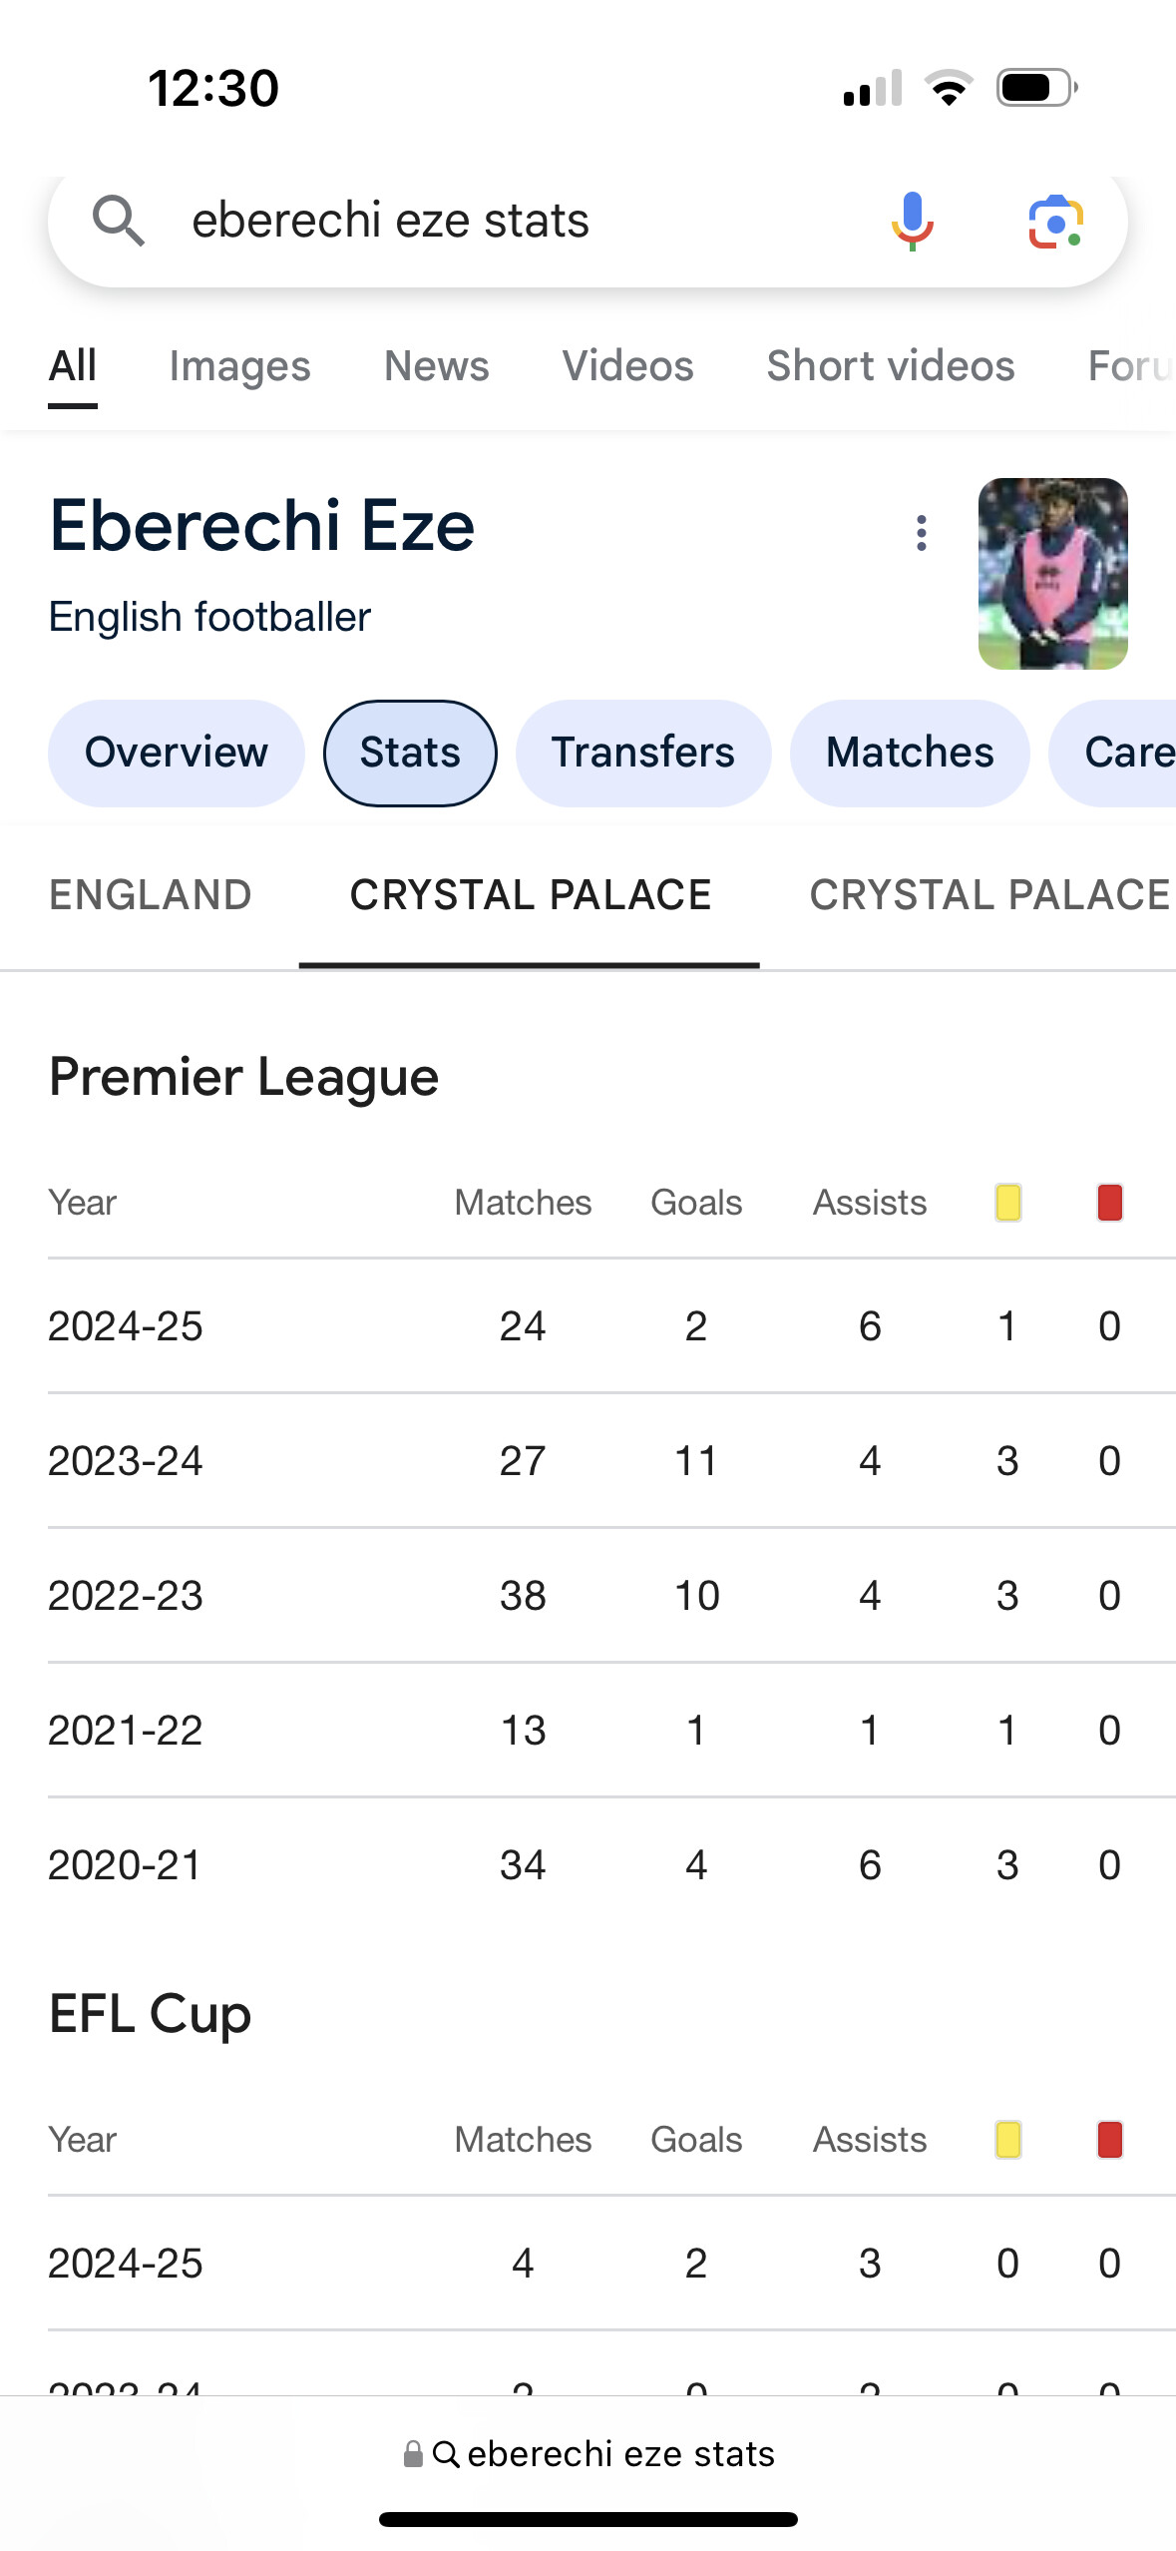
Task: Switch to the News results tab
Action: [436, 366]
